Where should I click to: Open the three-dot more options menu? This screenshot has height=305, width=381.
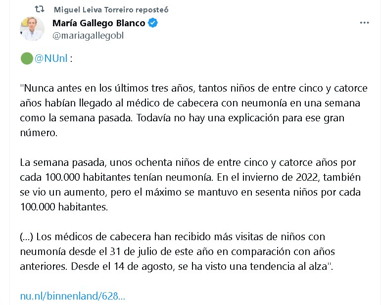tap(365, 23)
